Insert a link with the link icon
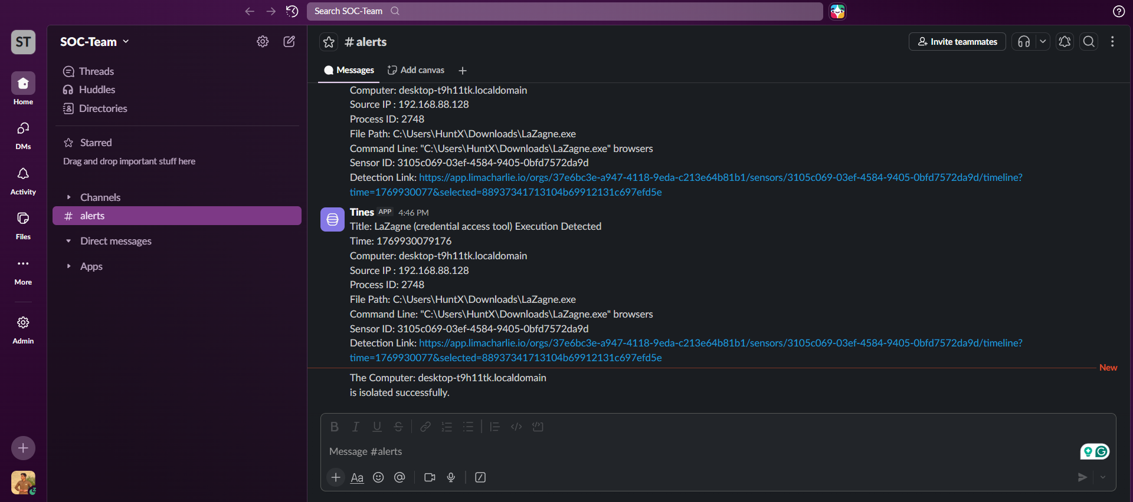The height and width of the screenshot is (502, 1133). coord(425,427)
